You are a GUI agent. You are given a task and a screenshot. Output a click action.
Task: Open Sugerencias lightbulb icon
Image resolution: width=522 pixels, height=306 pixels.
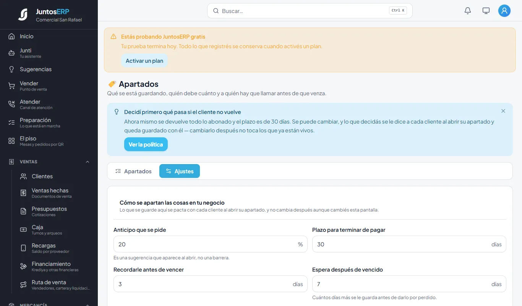[x=11, y=69]
